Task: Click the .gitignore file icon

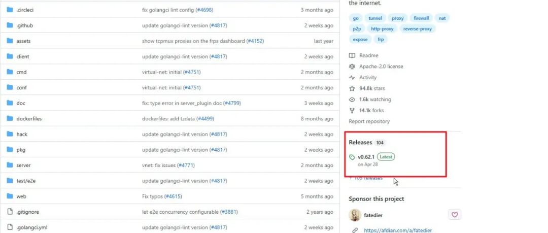Action: pyautogui.click(x=10, y=212)
